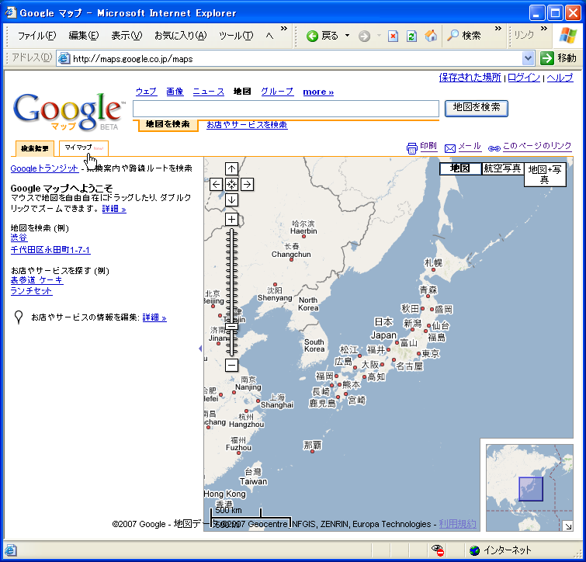Open the 表示(V) menu
The height and width of the screenshot is (562, 586).
(x=127, y=36)
